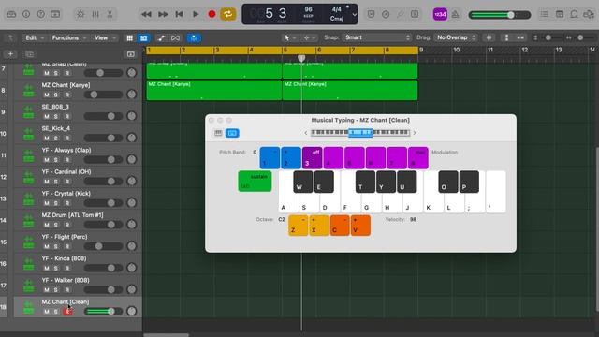Open the Snap Smart dropdown

tap(376, 37)
